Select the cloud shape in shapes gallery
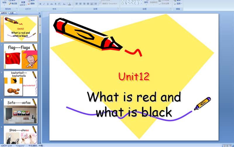The width and height of the screenshot is (234, 147). click(x=123, y=3)
